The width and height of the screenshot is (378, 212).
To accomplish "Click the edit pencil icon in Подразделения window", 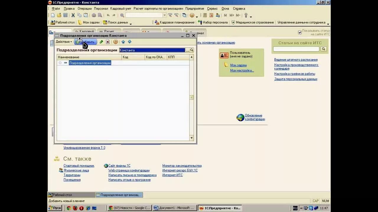I will [x=101, y=42].
